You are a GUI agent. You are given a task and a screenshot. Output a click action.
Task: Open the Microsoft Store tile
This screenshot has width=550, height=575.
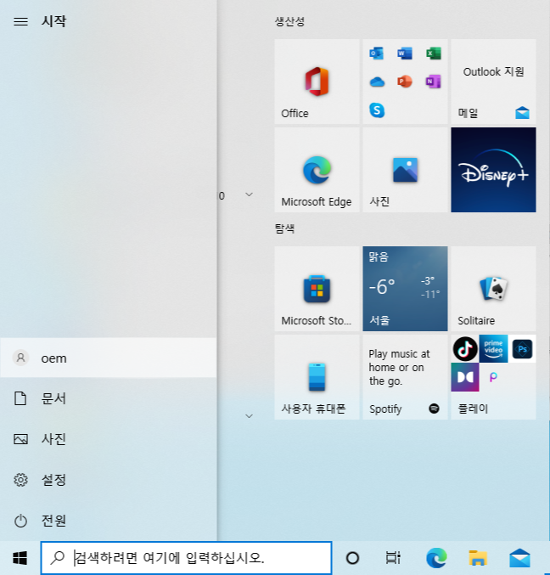point(317,289)
